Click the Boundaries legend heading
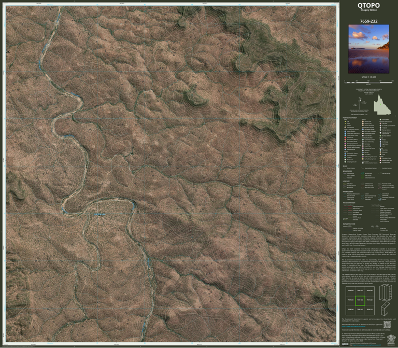398x348 pixels. click(x=347, y=171)
